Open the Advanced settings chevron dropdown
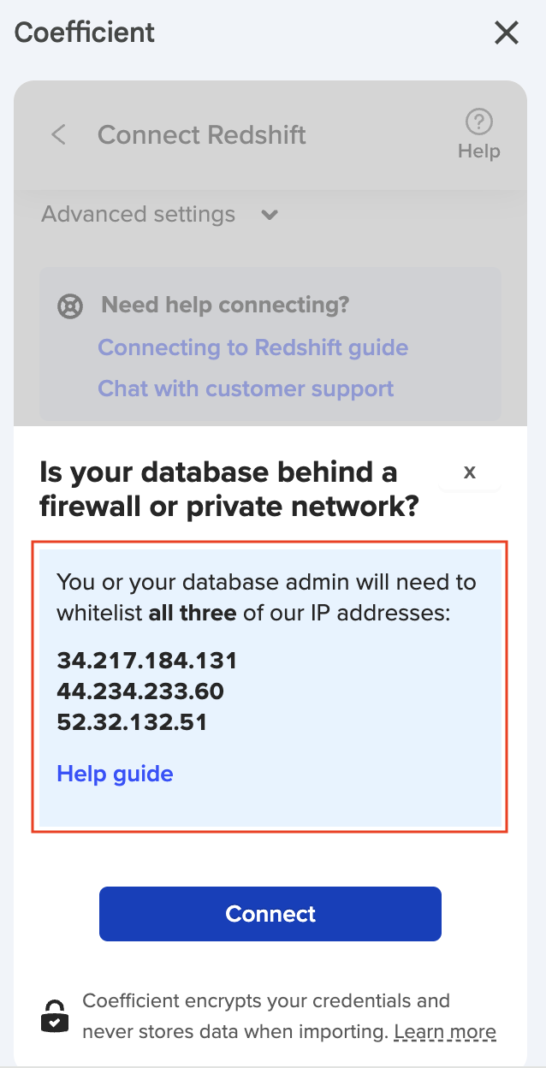 tap(269, 215)
